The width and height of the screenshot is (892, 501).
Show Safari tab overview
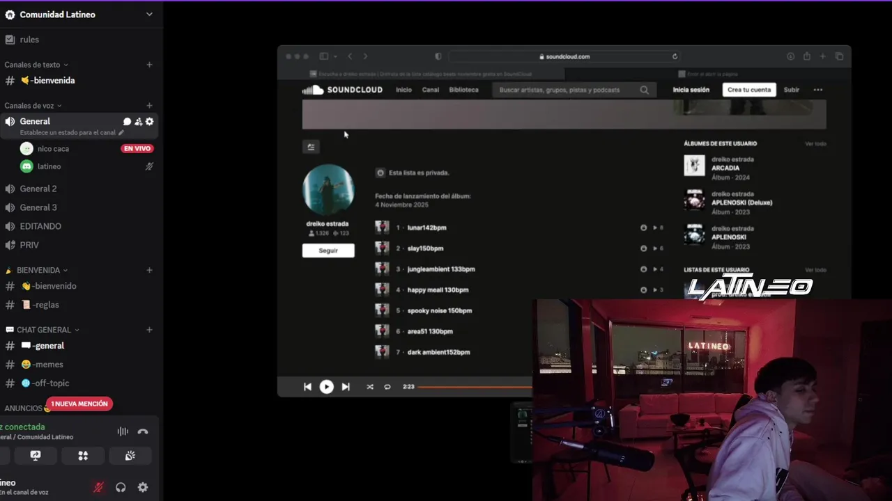pos(839,56)
